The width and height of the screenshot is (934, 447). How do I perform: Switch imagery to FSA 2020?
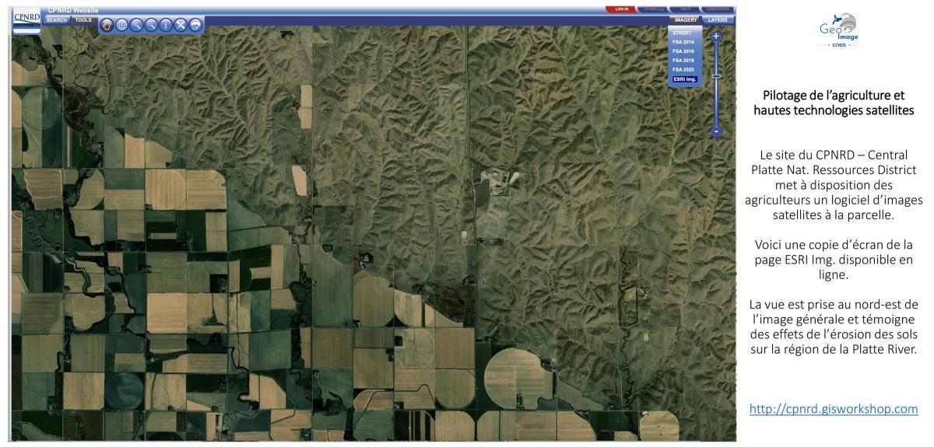click(x=683, y=70)
